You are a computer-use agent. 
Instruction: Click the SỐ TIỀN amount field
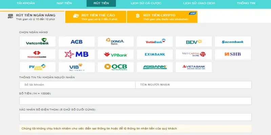pyautogui.click(x=135, y=101)
